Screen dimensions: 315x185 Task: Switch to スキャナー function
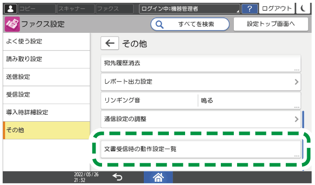[x=76, y=9]
